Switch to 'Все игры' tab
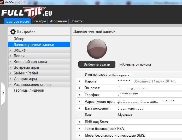Image resolution: width=182 pixels, height=140 pixels. pos(39,21)
